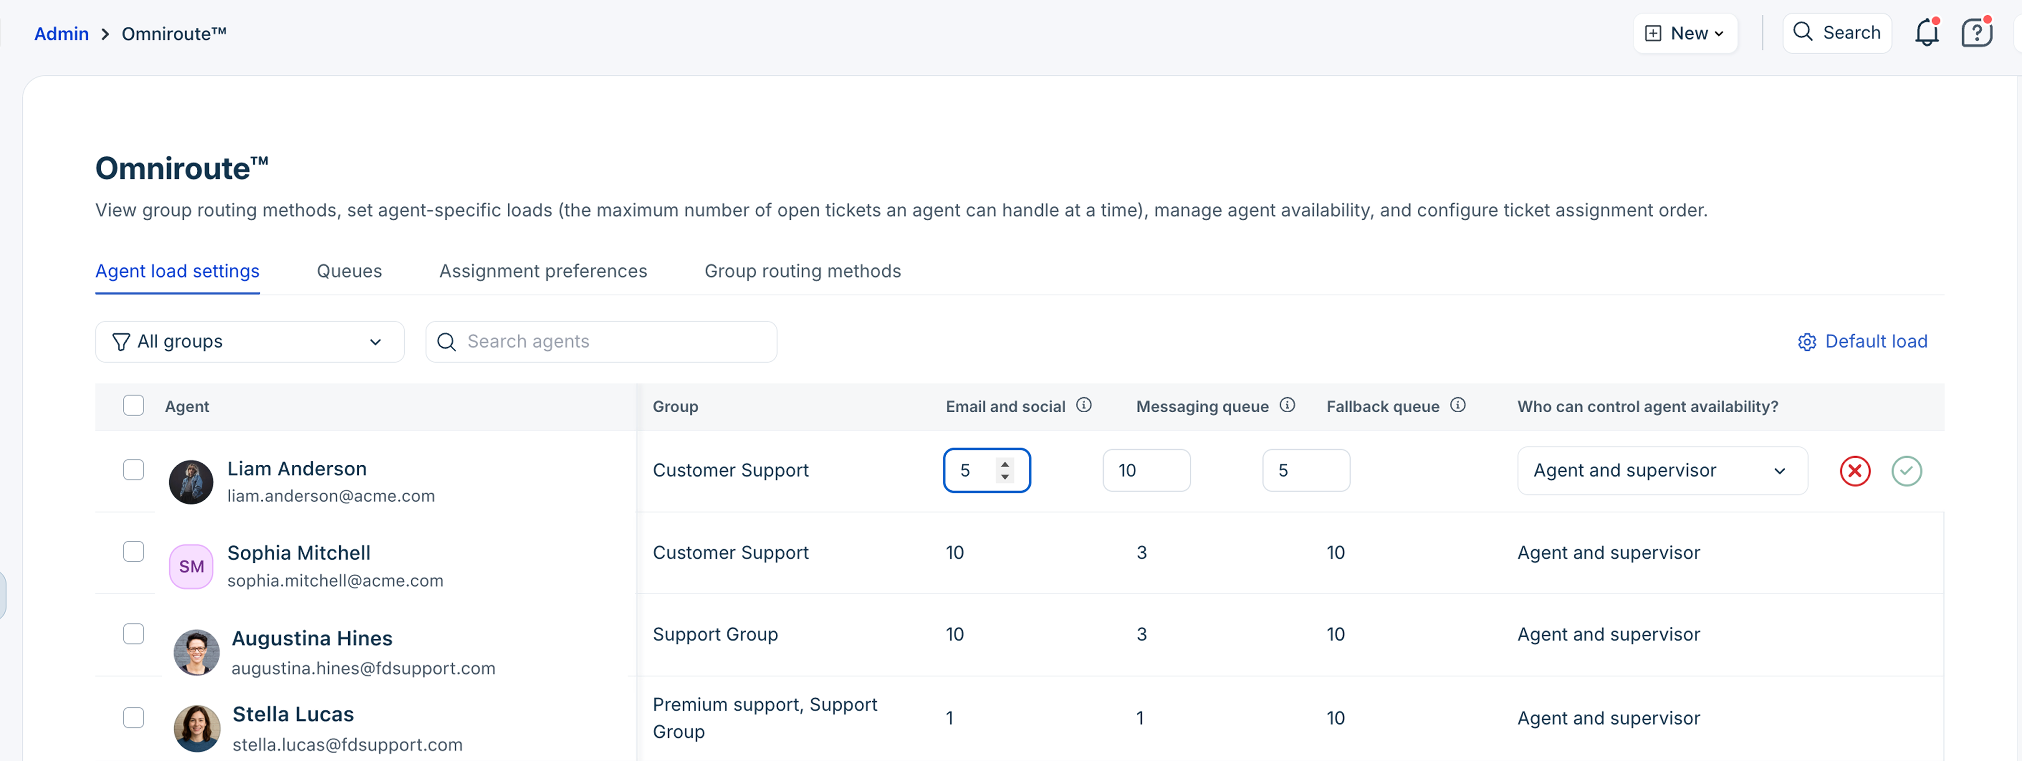Click the Default load link
The width and height of the screenshot is (2022, 761).
click(1862, 342)
